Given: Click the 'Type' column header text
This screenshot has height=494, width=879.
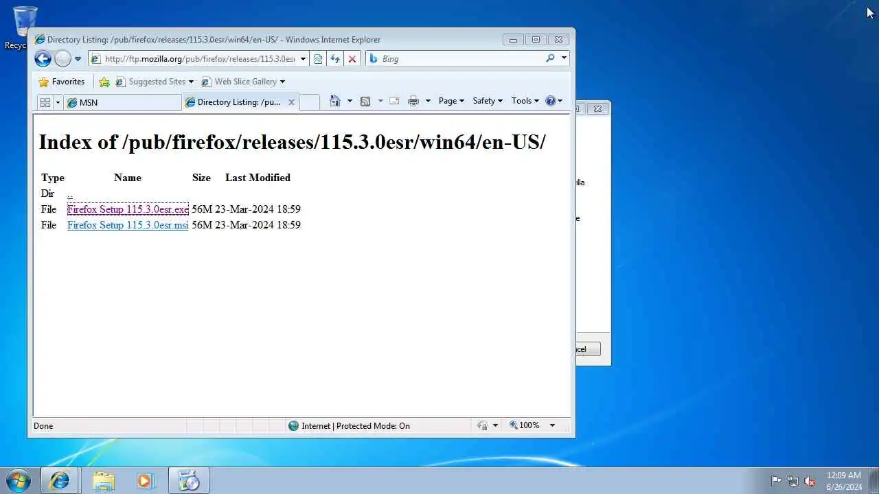Looking at the screenshot, I should point(53,178).
